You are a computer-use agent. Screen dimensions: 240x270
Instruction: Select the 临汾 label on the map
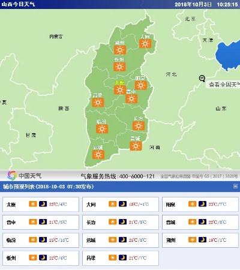click(x=101, y=122)
